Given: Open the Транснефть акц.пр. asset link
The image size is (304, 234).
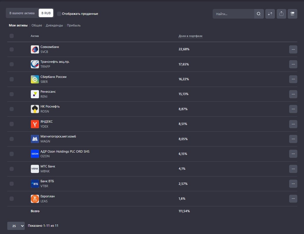Looking at the screenshot, I should [55, 62].
